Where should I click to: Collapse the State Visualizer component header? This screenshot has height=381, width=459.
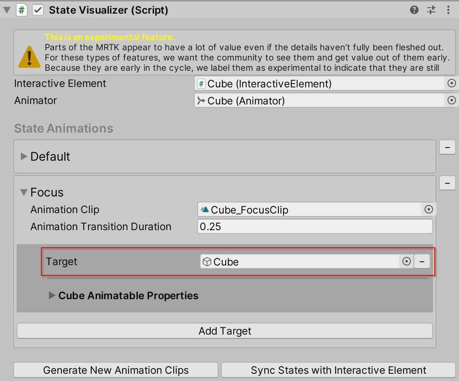[6, 9]
